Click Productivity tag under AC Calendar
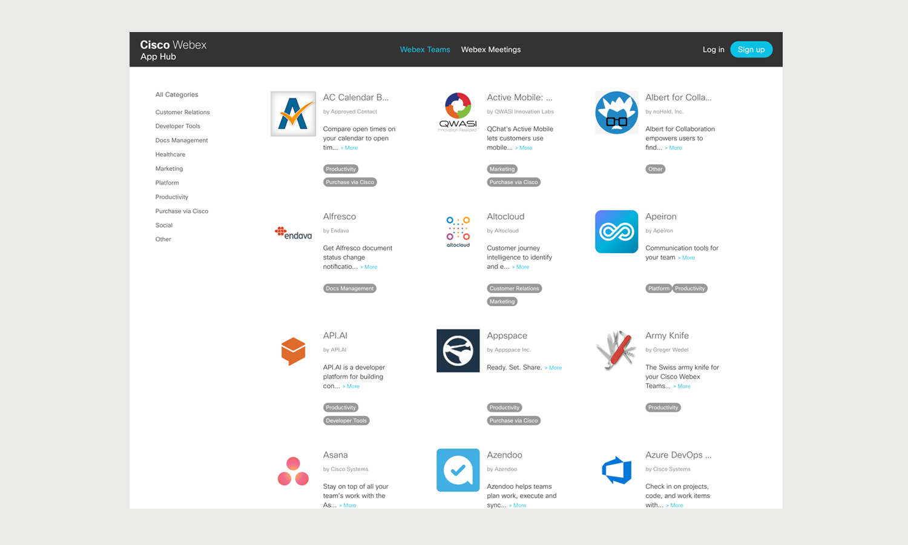 (x=341, y=169)
